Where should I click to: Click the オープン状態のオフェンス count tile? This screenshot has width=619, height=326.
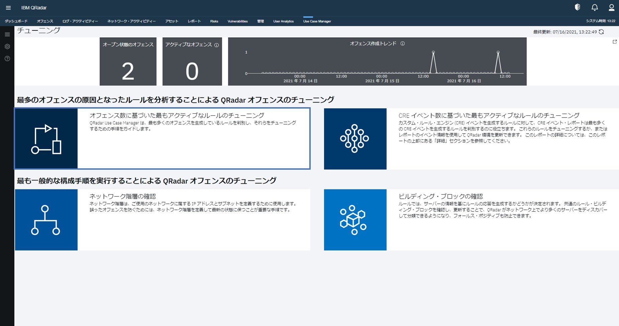pyautogui.click(x=128, y=61)
